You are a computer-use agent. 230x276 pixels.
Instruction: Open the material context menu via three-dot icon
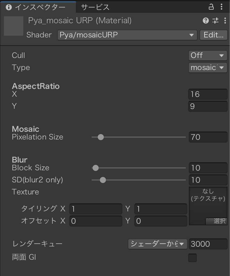click(225, 21)
